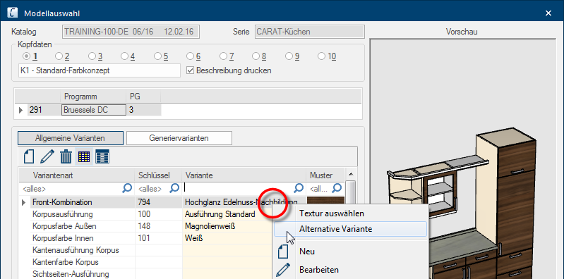Switch to the Generiervarianten tab
Image resolution: width=564 pixels, height=279 pixels.
[179, 138]
